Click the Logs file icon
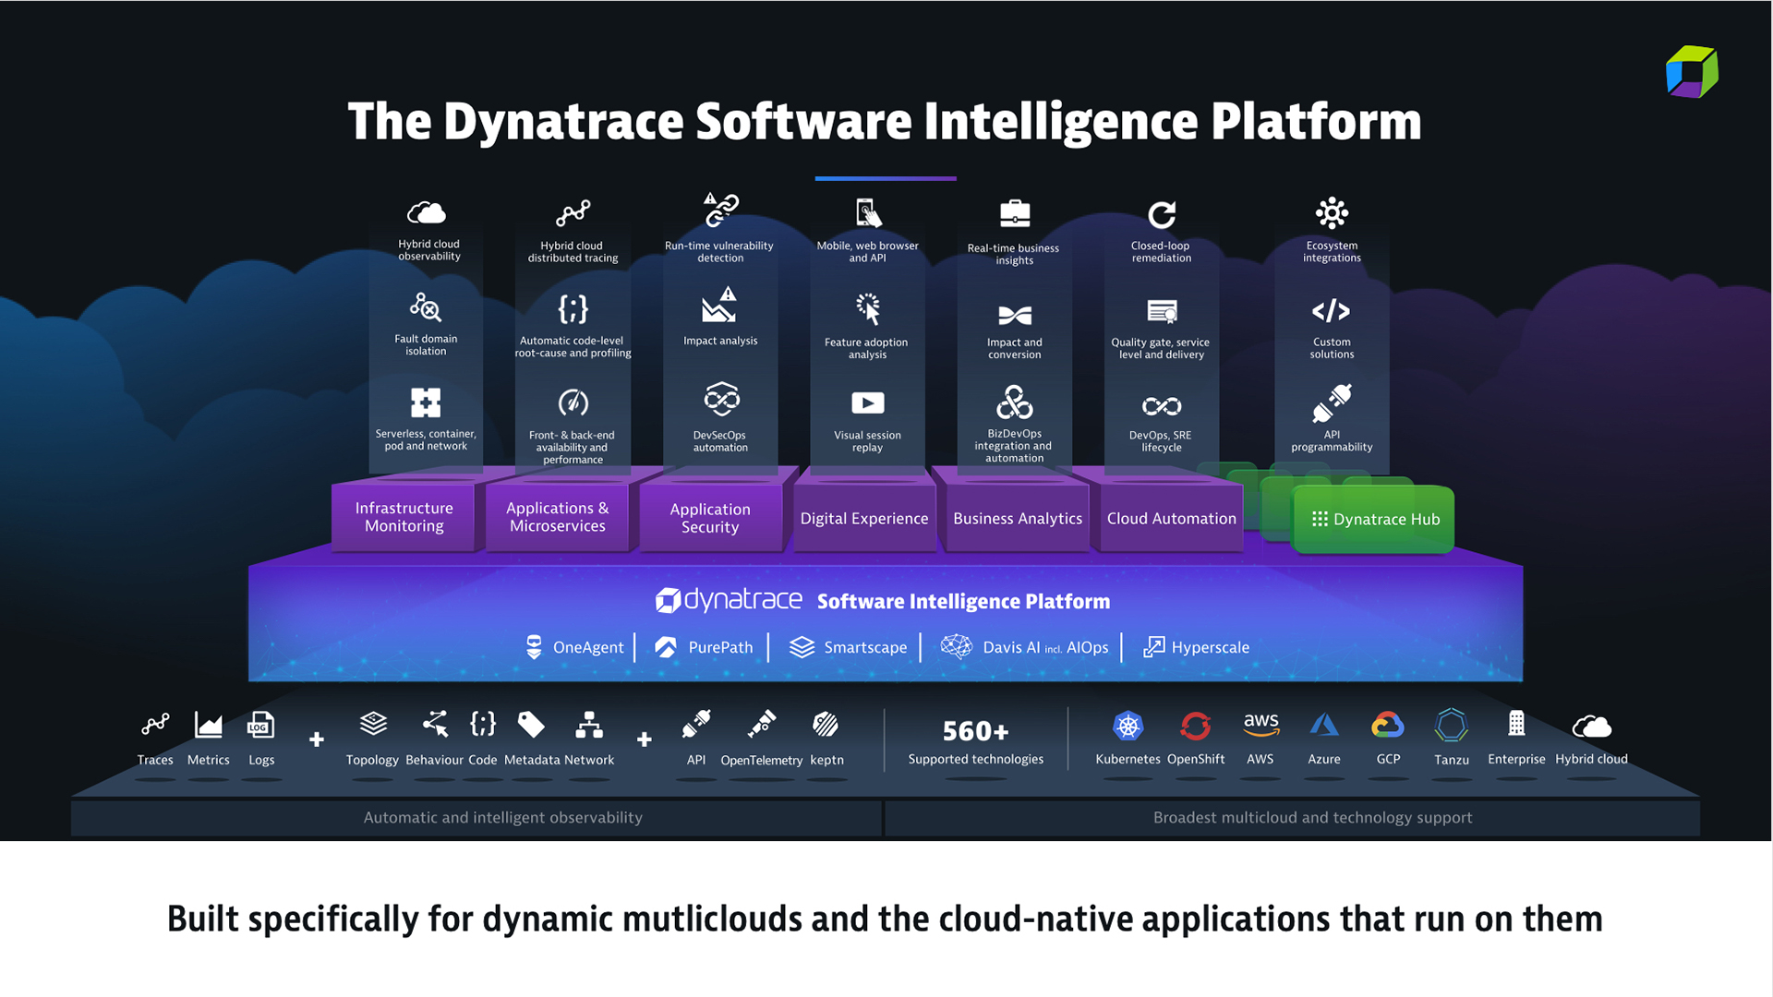This screenshot has width=1773, height=997. (260, 726)
